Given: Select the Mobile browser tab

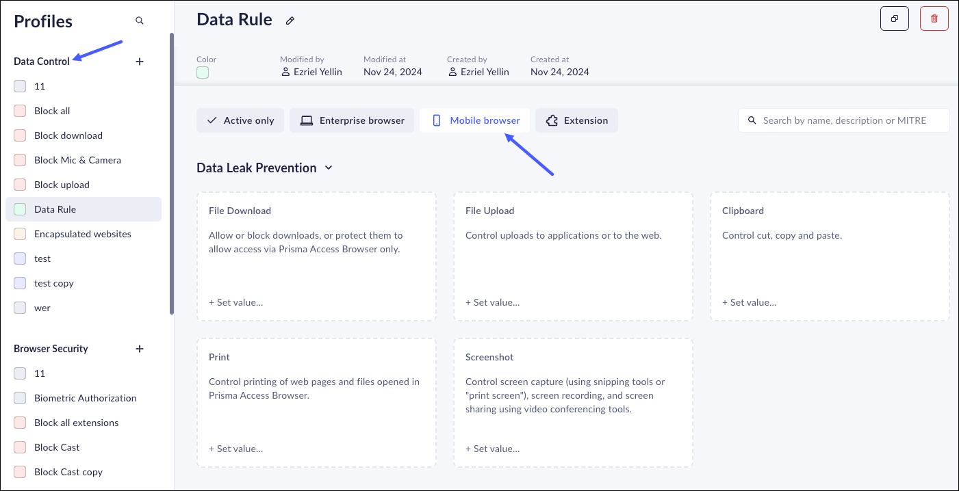Looking at the screenshot, I should 476,120.
